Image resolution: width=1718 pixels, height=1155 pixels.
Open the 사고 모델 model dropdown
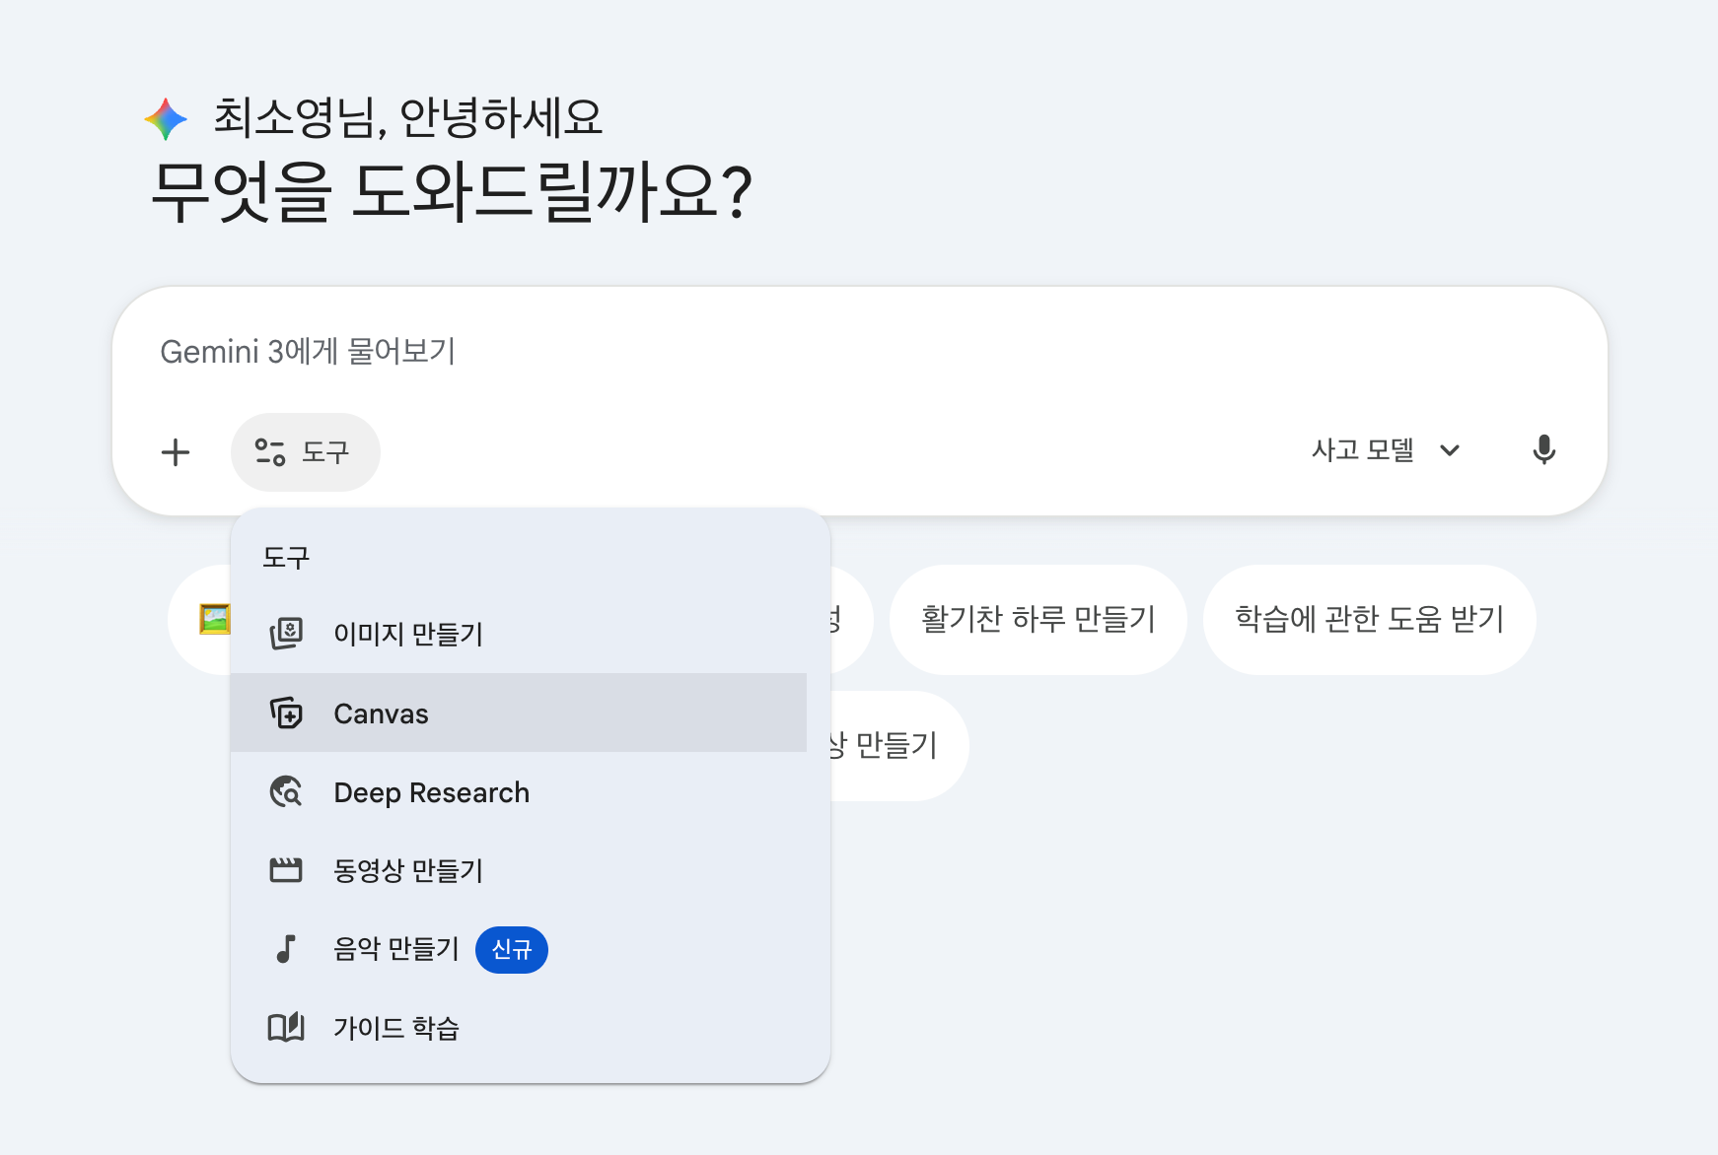[x=1363, y=450]
